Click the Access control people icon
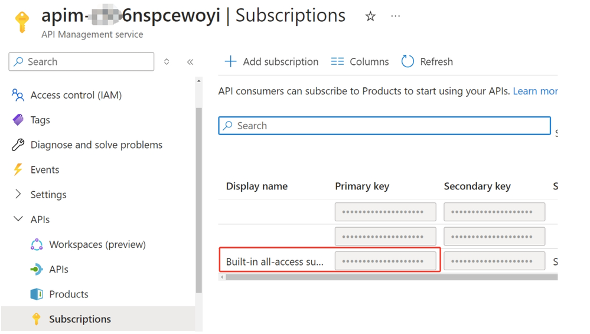The height and width of the screenshot is (334, 590). coord(18,95)
